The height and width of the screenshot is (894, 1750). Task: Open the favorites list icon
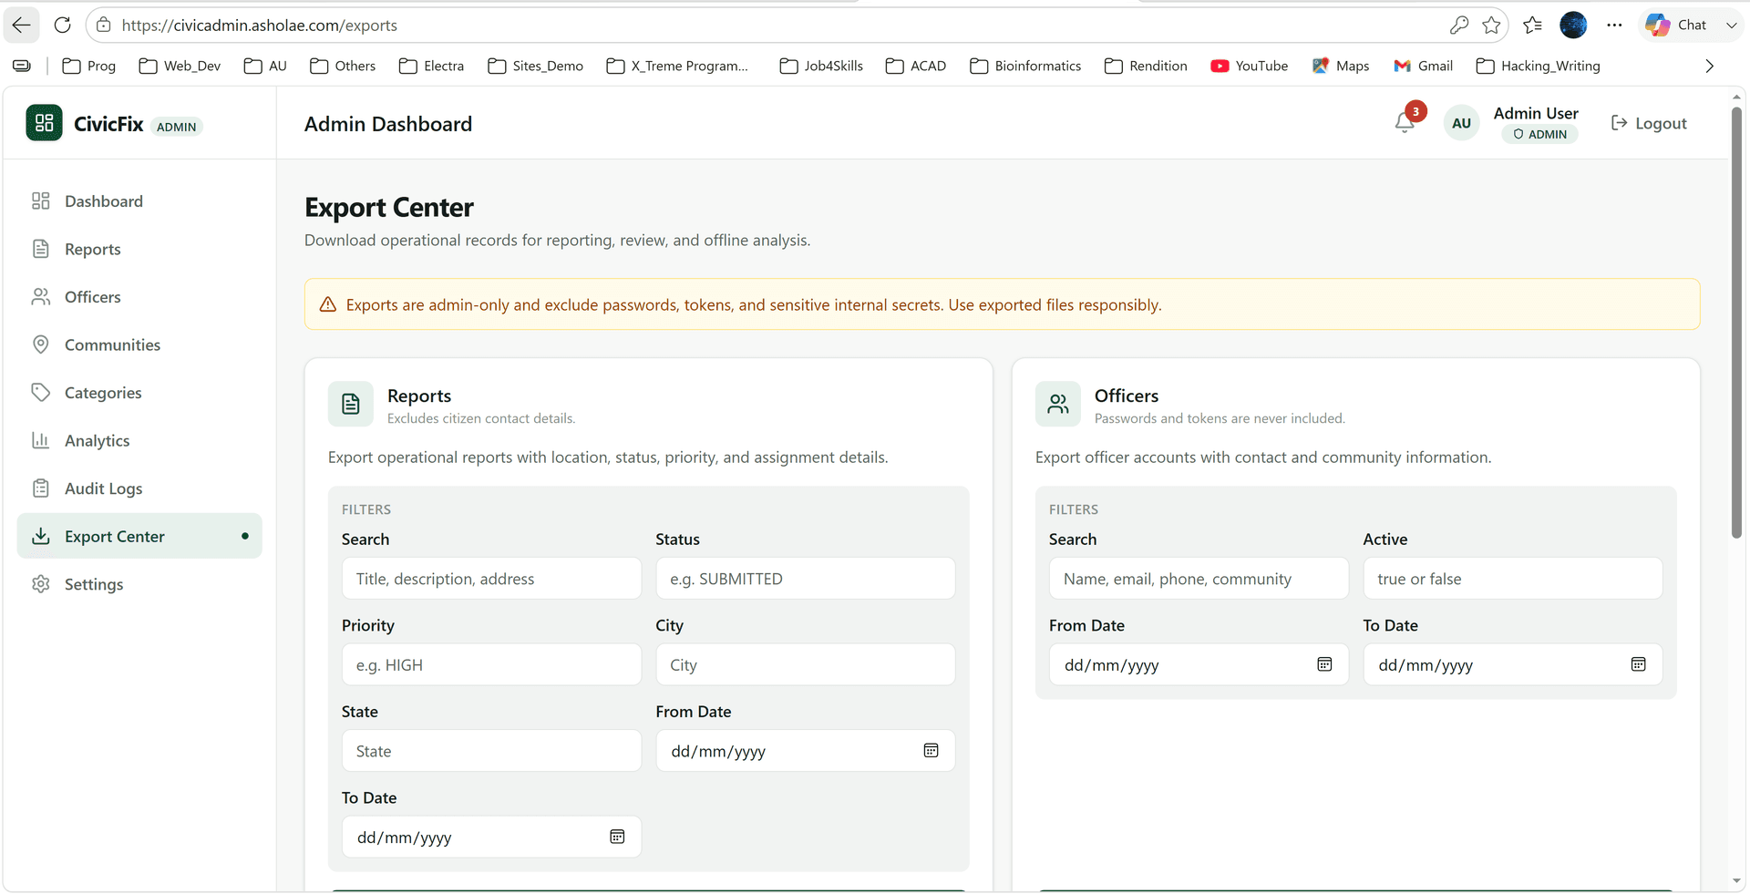click(1532, 26)
